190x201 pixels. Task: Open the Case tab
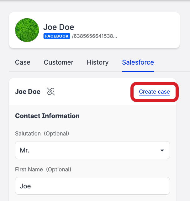click(x=23, y=62)
